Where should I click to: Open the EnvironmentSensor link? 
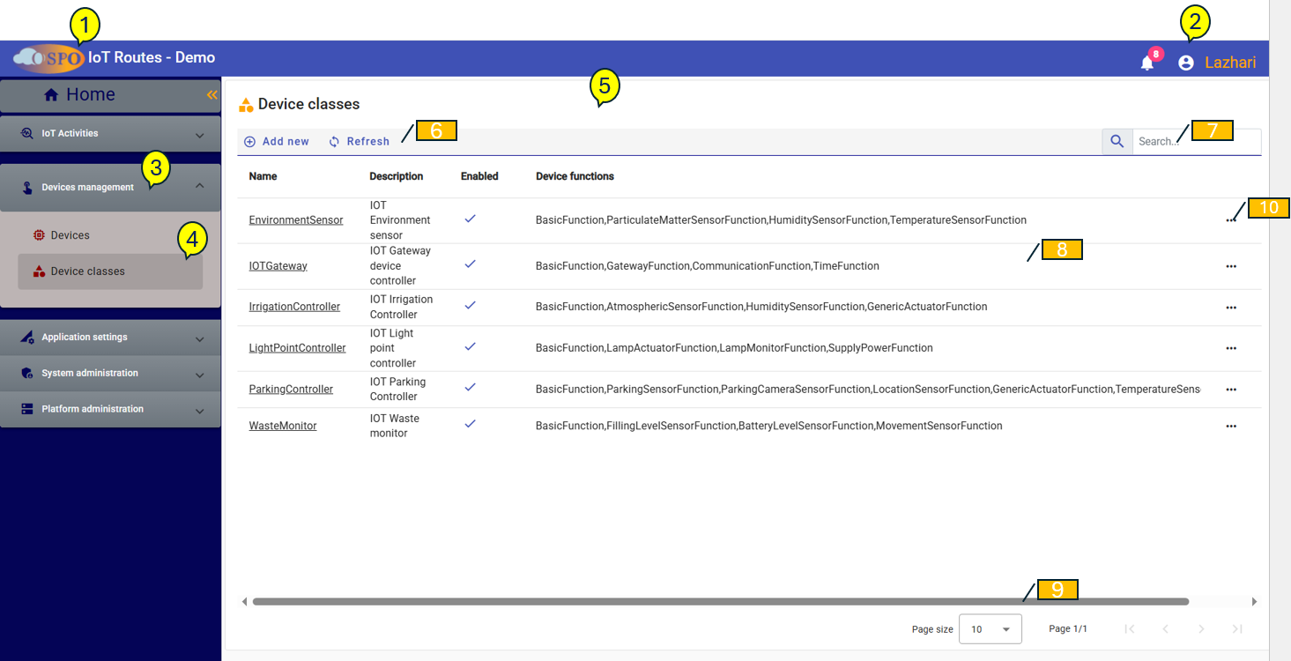coord(296,220)
